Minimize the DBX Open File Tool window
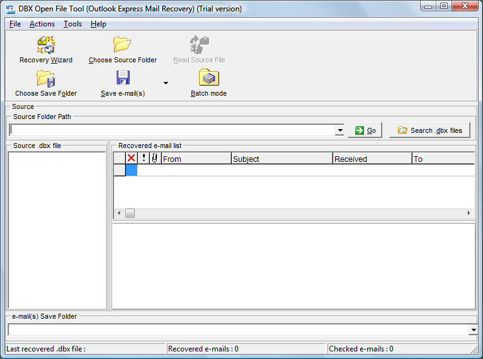The width and height of the screenshot is (483, 359). pyautogui.click(x=428, y=6)
